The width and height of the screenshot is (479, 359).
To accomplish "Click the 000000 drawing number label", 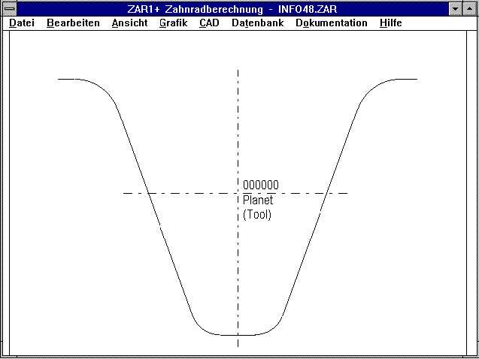I will tap(260, 185).
